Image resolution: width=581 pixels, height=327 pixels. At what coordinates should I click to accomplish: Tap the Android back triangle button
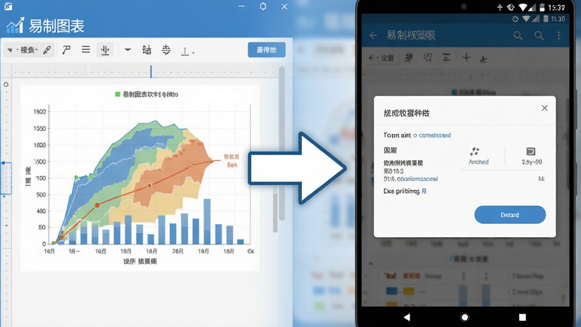(407, 317)
